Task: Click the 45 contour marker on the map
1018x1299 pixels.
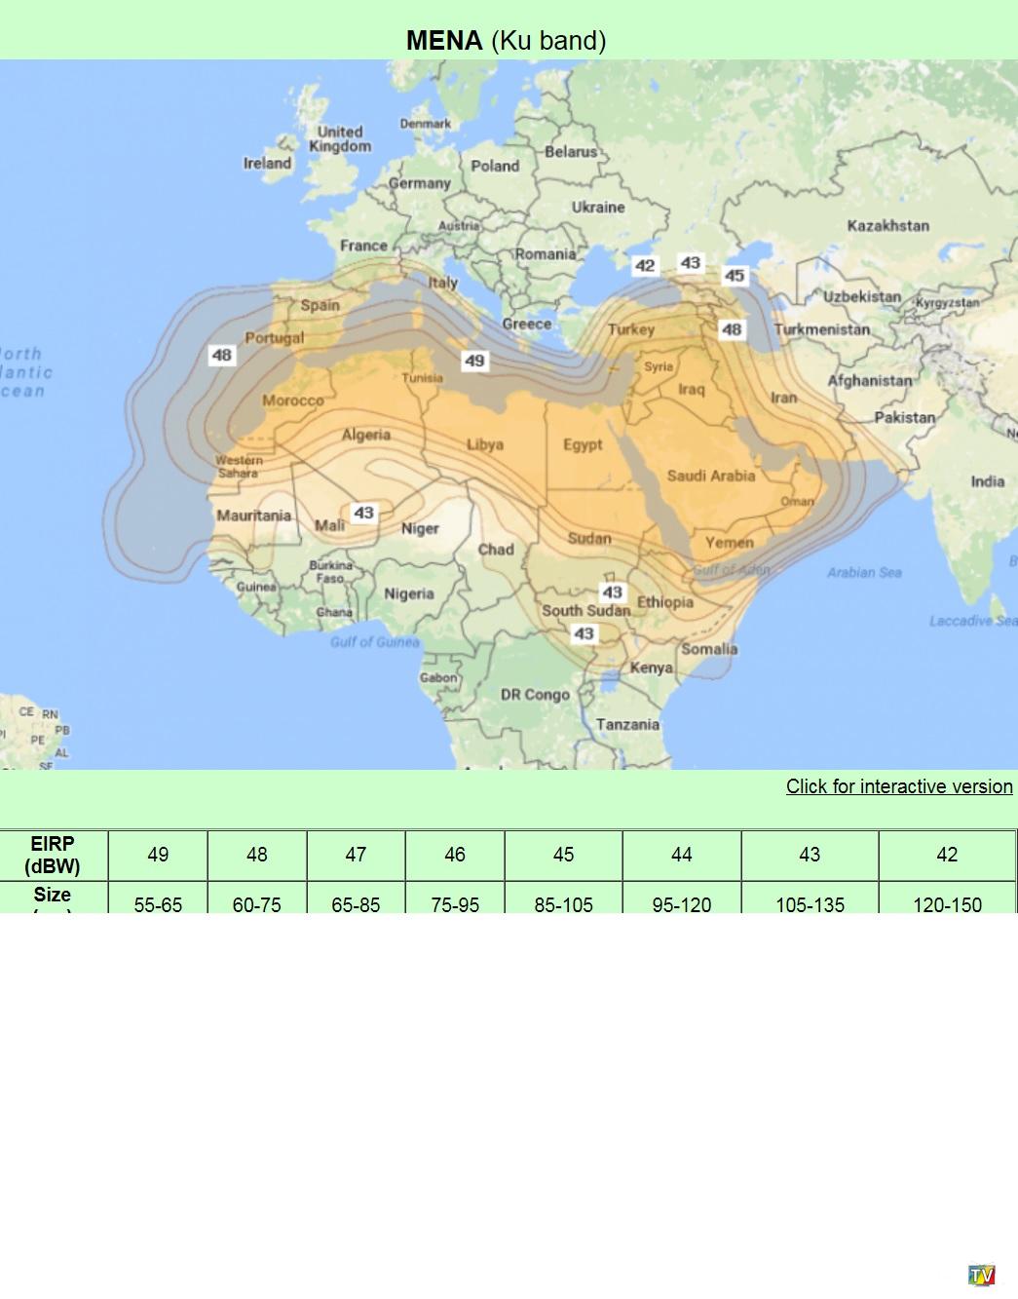Action: 735,276
